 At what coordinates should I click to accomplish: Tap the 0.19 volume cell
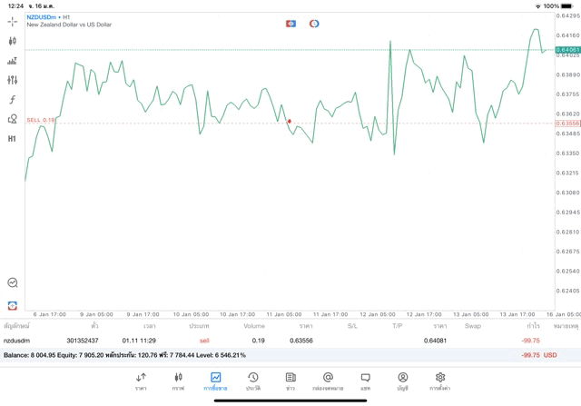258,341
